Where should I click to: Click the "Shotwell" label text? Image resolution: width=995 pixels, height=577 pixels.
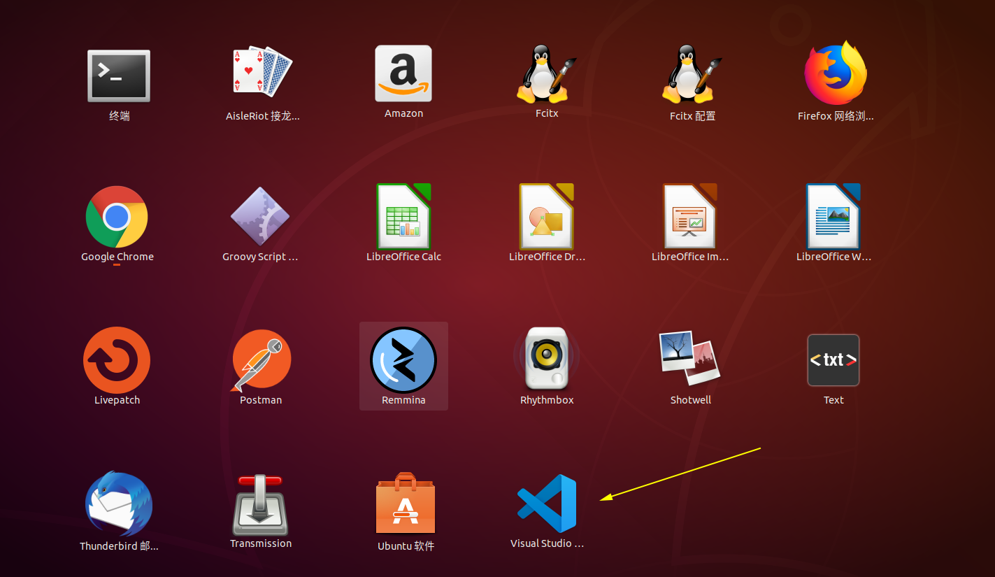(x=691, y=400)
